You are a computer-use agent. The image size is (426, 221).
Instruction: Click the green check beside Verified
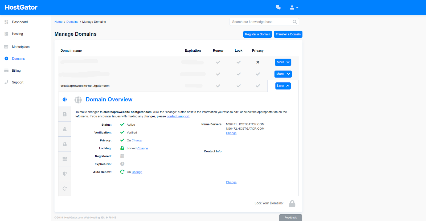pyautogui.click(x=122, y=132)
